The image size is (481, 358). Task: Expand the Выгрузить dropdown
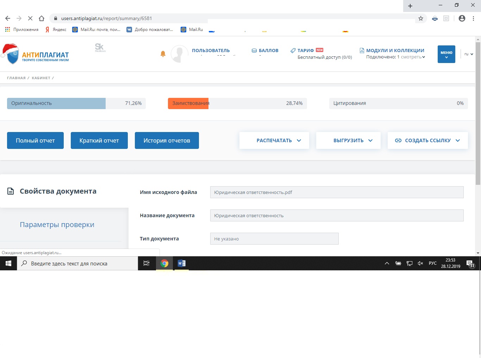coord(348,140)
